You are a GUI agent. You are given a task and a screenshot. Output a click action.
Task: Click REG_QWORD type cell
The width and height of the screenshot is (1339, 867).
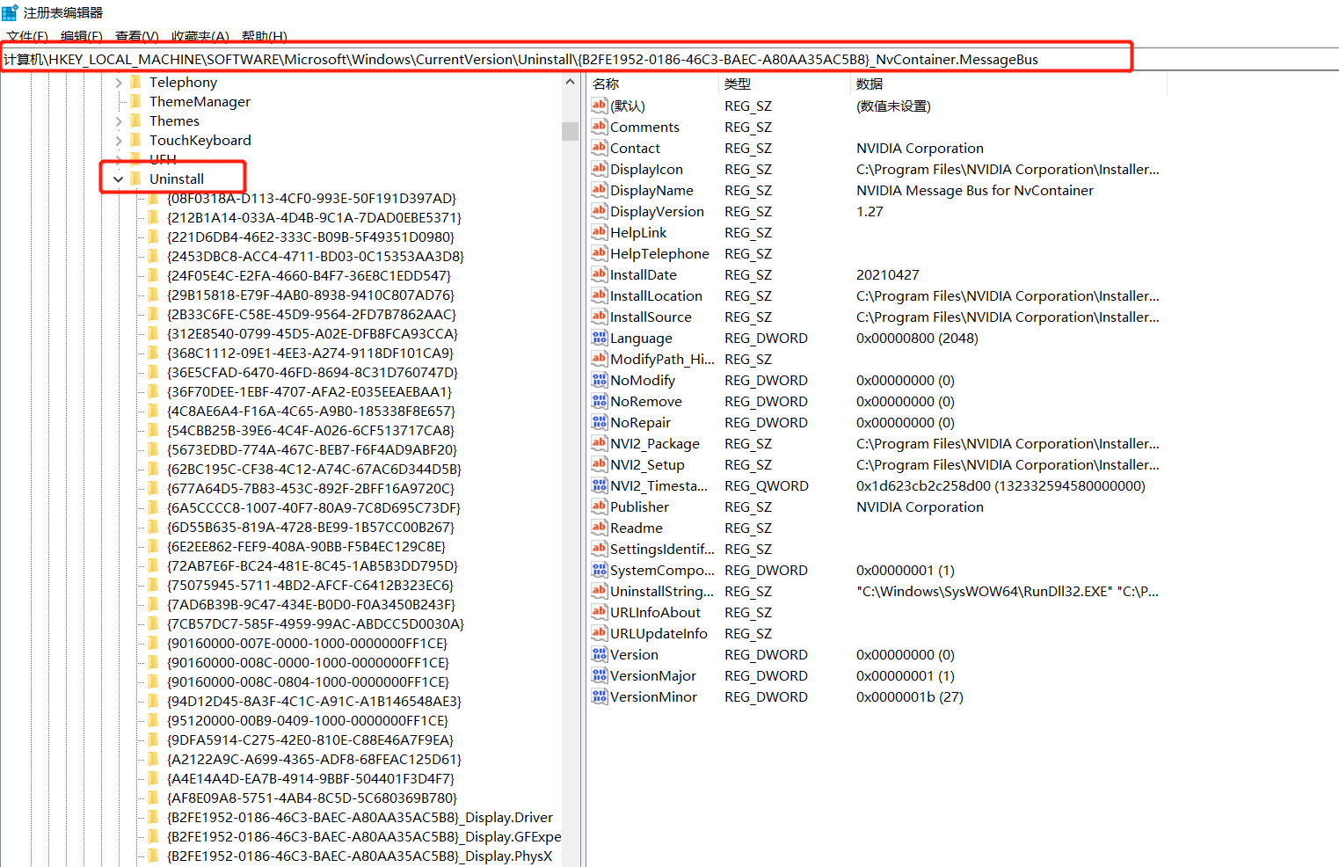[767, 486]
